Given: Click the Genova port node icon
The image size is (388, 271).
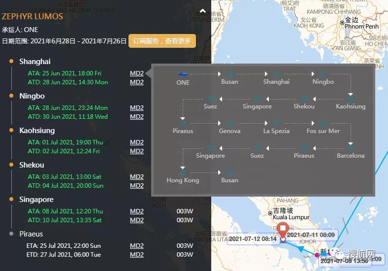Looking at the screenshot, I should (x=229, y=123).
